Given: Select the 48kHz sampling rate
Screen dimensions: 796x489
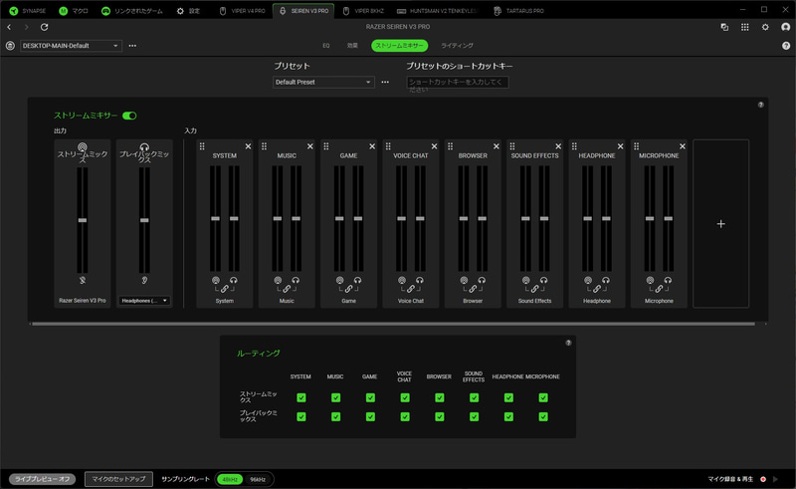Looking at the screenshot, I should 230,479.
